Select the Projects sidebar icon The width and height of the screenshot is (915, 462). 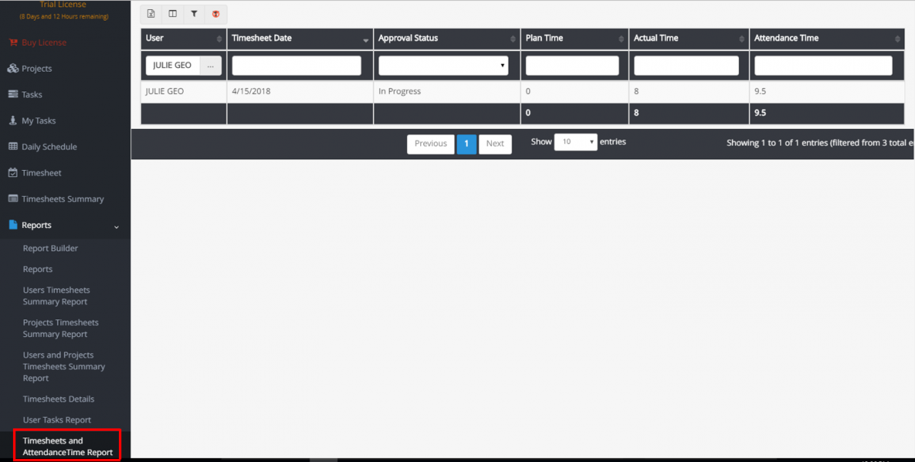11,67
